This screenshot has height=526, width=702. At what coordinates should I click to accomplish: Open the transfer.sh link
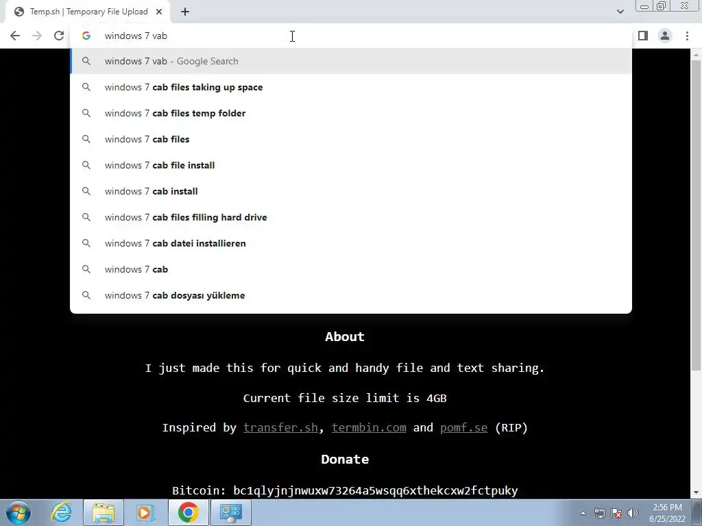pos(280,428)
